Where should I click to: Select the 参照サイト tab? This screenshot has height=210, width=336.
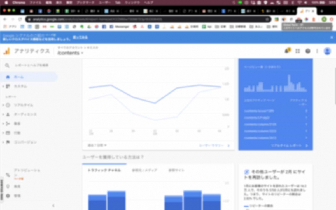tap(176, 170)
